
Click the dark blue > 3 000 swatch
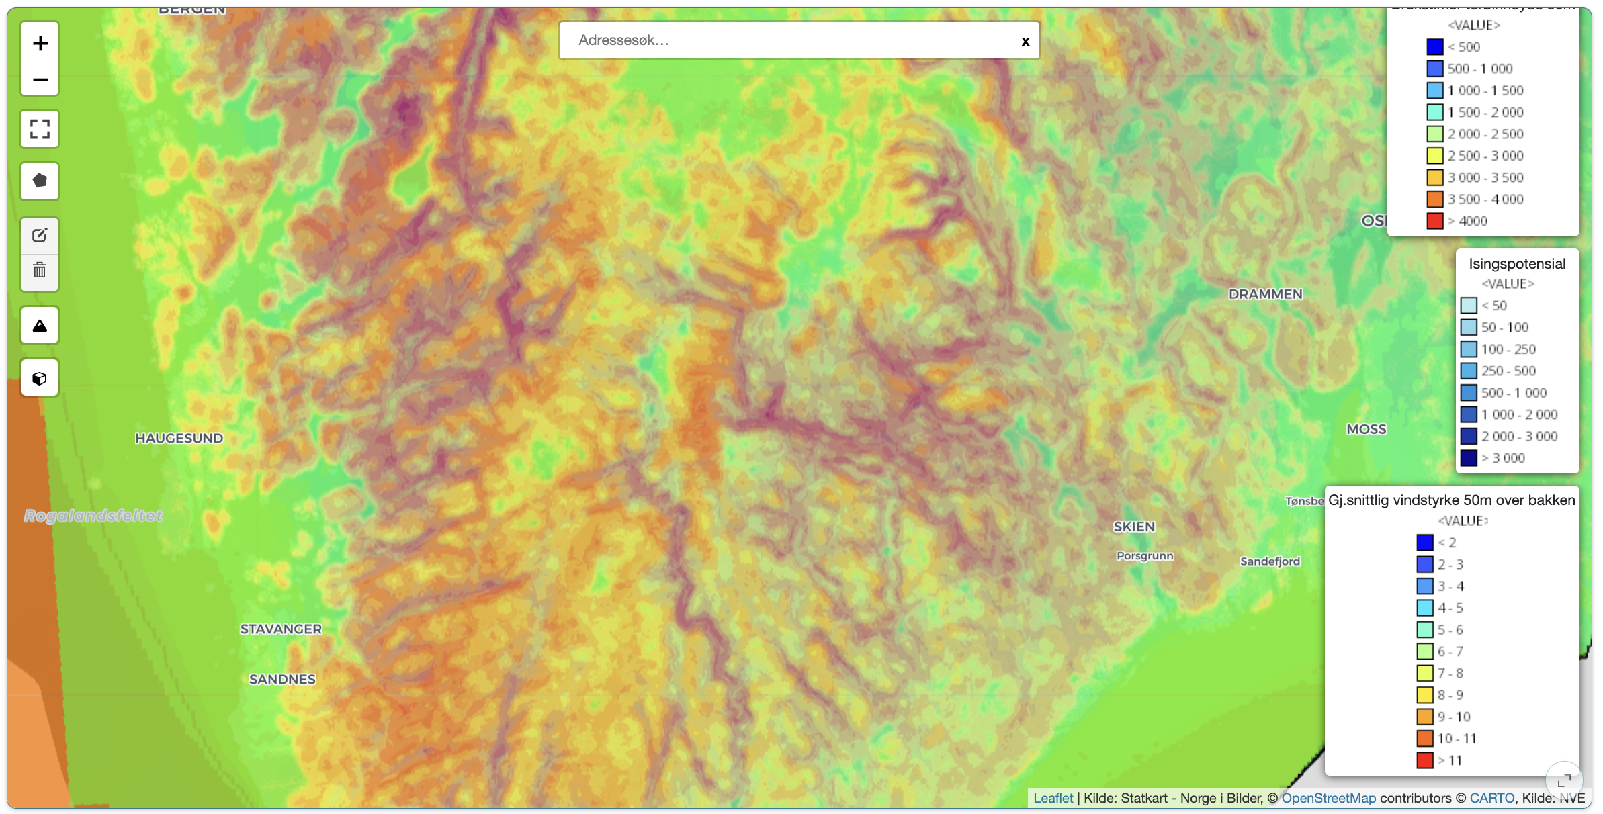(x=1469, y=458)
